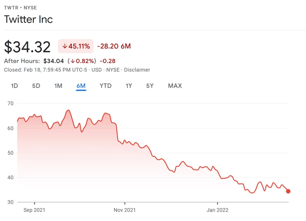Click the After Hours $34.04 price
This screenshot has width=306, height=221.
coord(54,61)
